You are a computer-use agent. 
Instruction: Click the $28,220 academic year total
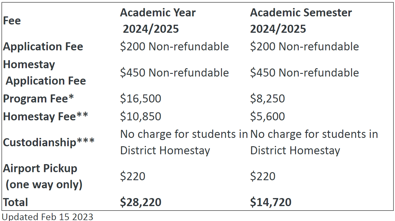[x=141, y=202]
